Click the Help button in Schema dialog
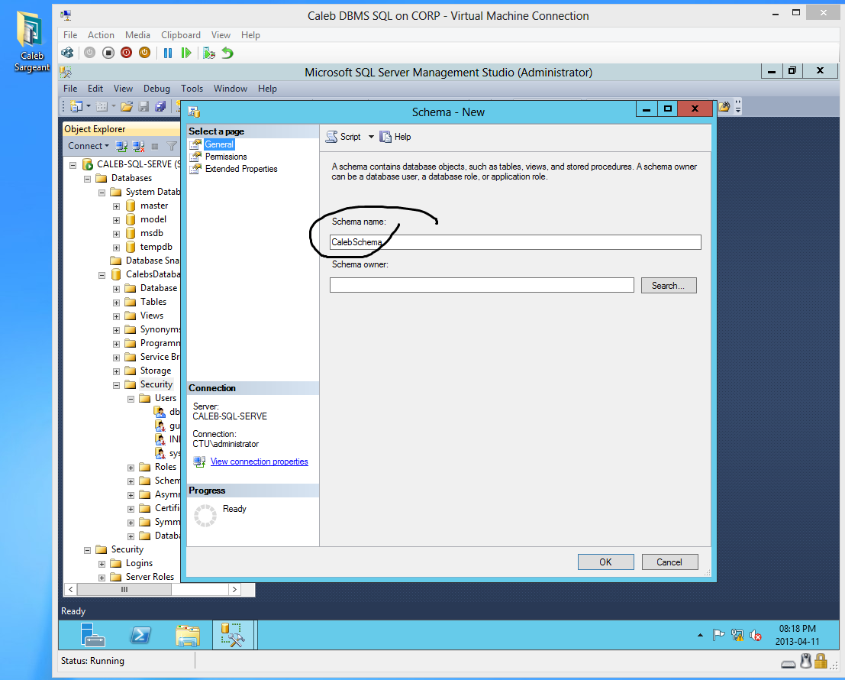Viewport: 845px width, 680px height. coord(395,137)
